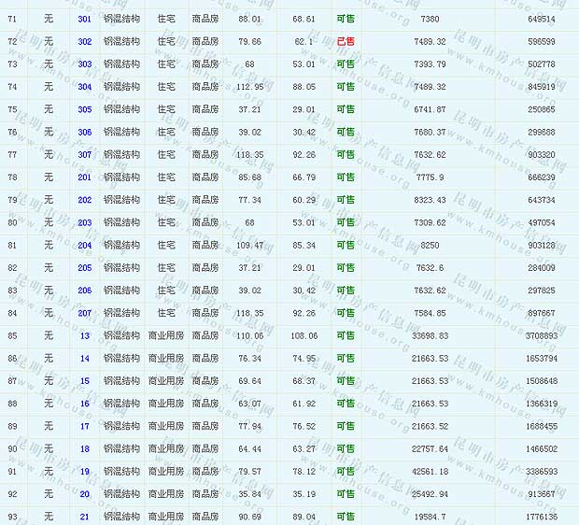Click room 302 link

tap(84, 42)
